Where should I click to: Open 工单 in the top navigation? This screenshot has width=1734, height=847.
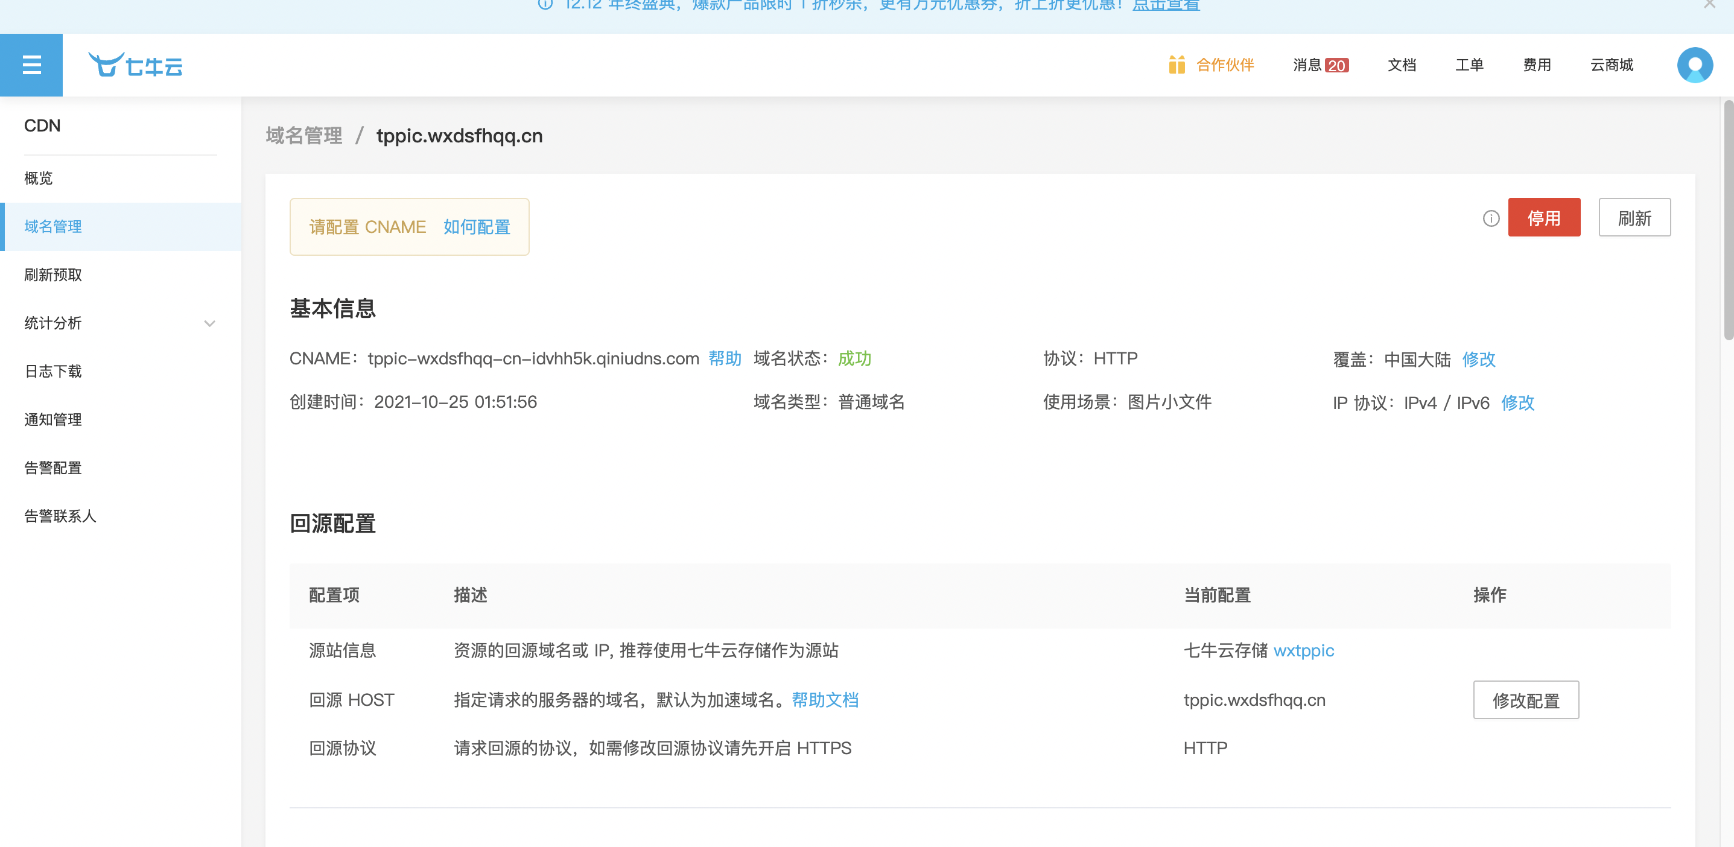click(1469, 65)
